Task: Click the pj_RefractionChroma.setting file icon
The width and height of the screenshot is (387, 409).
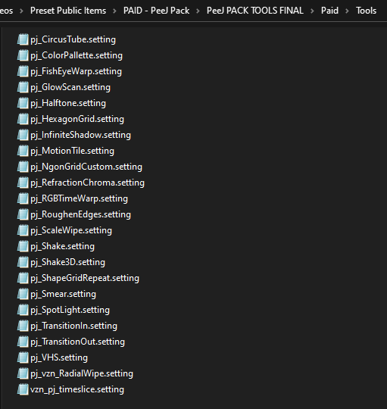Action: point(23,183)
